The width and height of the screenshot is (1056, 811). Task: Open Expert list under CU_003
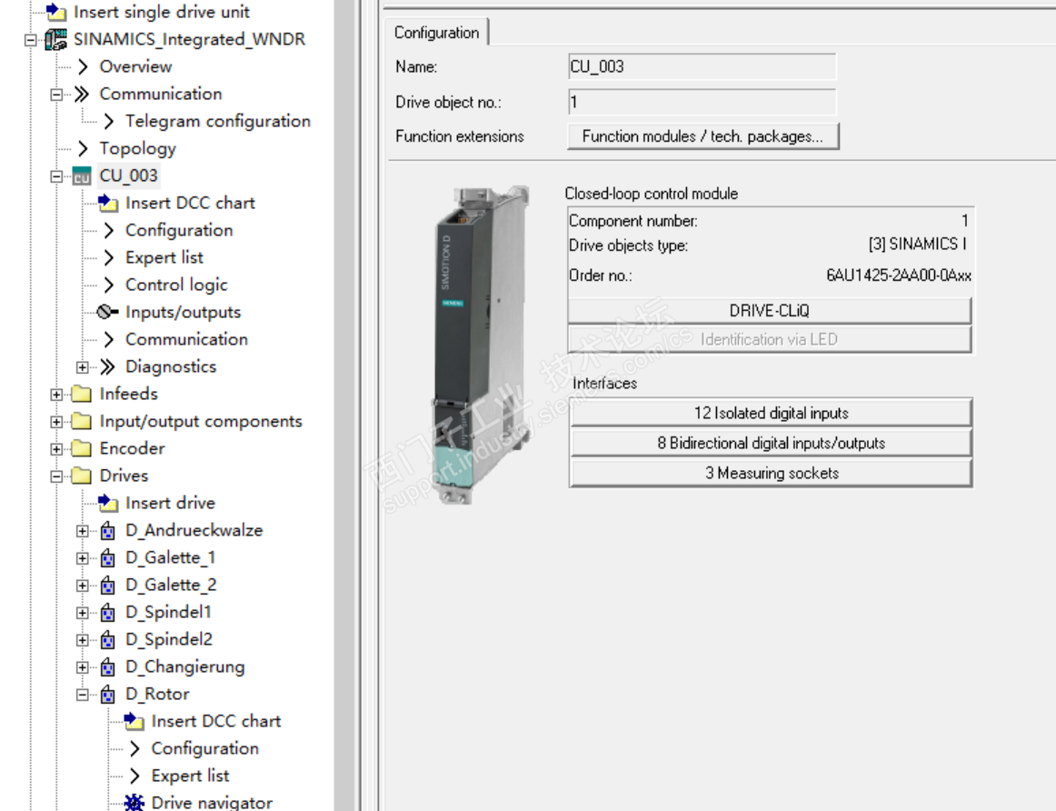point(164,257)
